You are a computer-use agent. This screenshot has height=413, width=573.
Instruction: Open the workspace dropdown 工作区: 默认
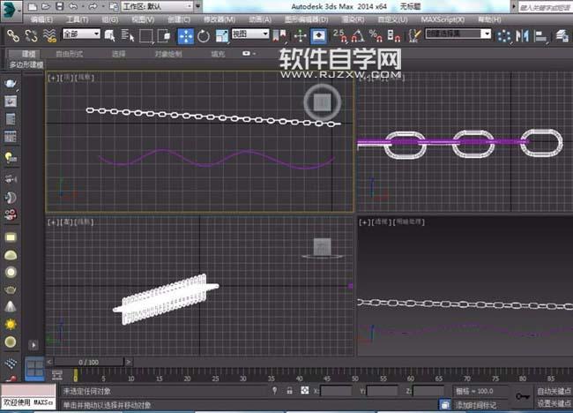(x=157, y=6)
